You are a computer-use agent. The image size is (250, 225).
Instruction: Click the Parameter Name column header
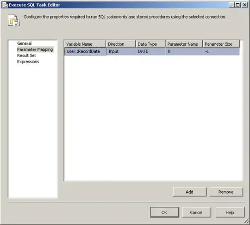pyautogui.click(x=184, y=44)
